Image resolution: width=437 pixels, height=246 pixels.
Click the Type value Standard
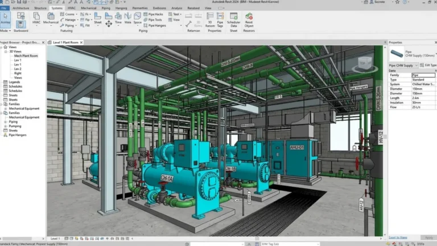tap(423, 80)
